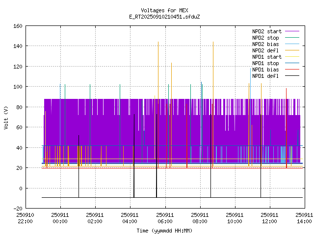Click the NPD2 defl orange line sample
Image resolution: width=314 pixels, height=235 pixels.
[291, 50]
